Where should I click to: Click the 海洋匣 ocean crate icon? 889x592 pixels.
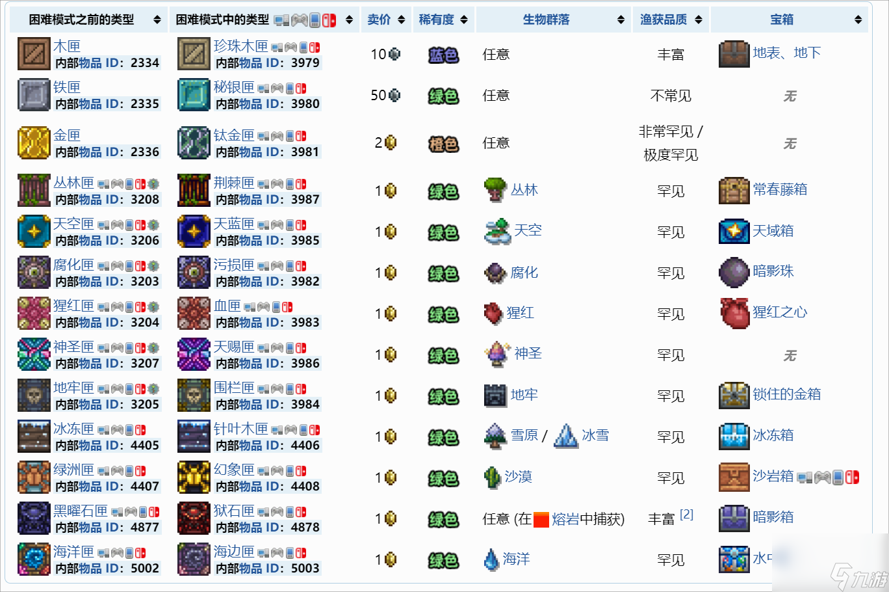34,559
